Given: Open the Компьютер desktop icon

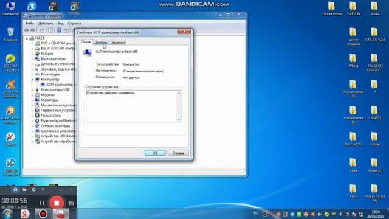Looking at the screenshot, I should [x=10, y=8].
